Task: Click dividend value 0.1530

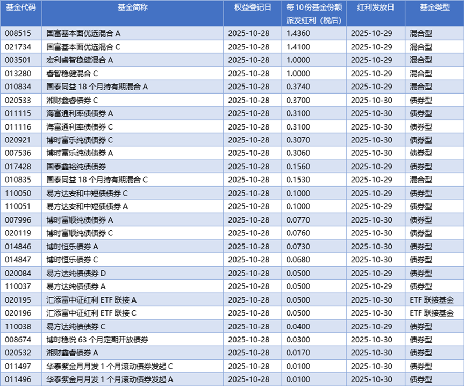Action: 298,180
